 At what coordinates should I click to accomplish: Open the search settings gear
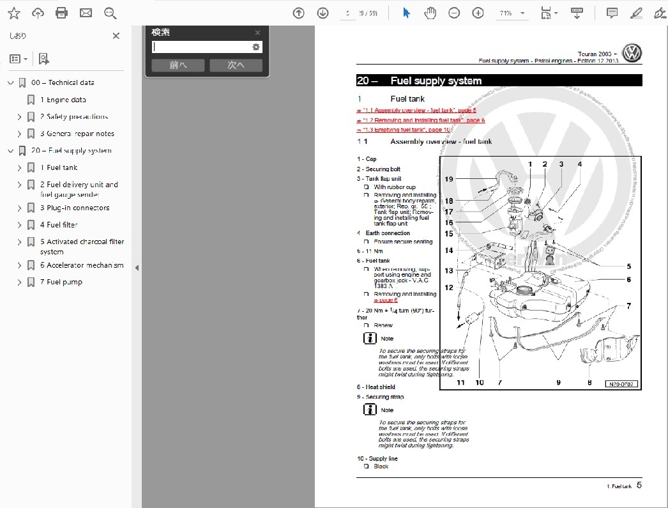pos(256,47)
